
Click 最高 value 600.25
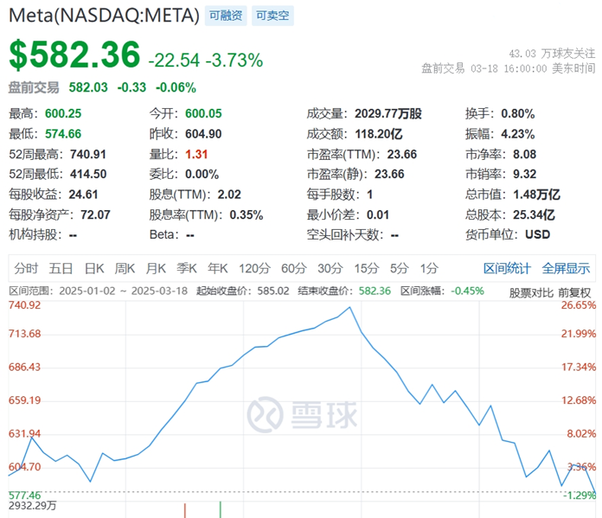pyautogui.click(x=63, y=113)
